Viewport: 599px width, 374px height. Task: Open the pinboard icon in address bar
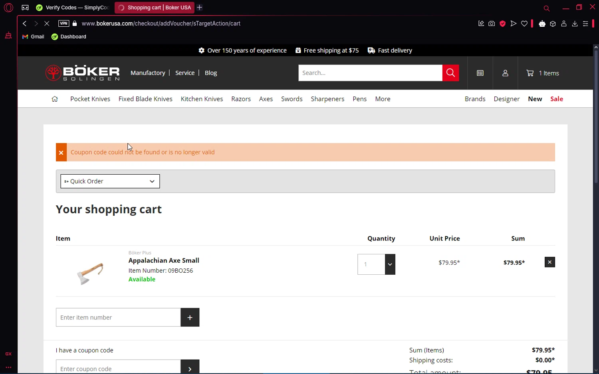481,24
